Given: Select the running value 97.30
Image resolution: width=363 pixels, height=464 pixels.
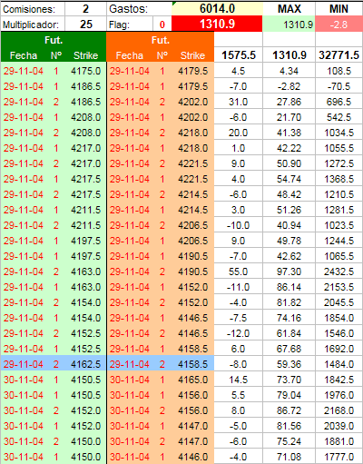Looking at the screenshot, I should tap(289, 271).
